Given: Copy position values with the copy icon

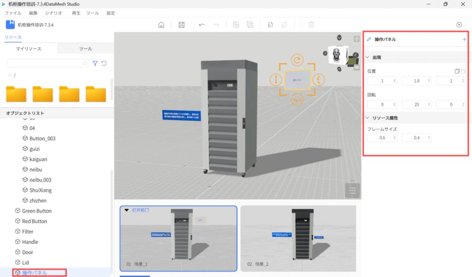Looking at the screenshot, I should tap(456, 71).
